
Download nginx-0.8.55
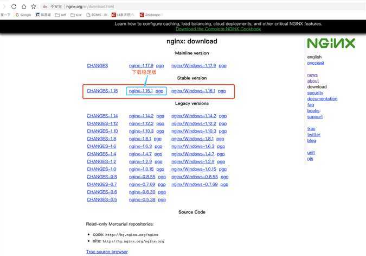coord(142,177)
